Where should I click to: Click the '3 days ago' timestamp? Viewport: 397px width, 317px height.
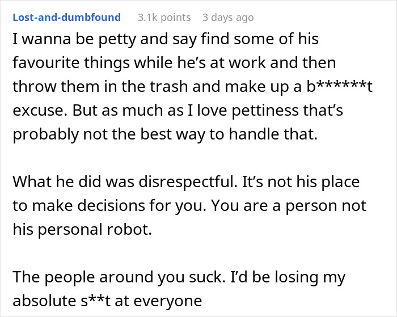point(227,18)
